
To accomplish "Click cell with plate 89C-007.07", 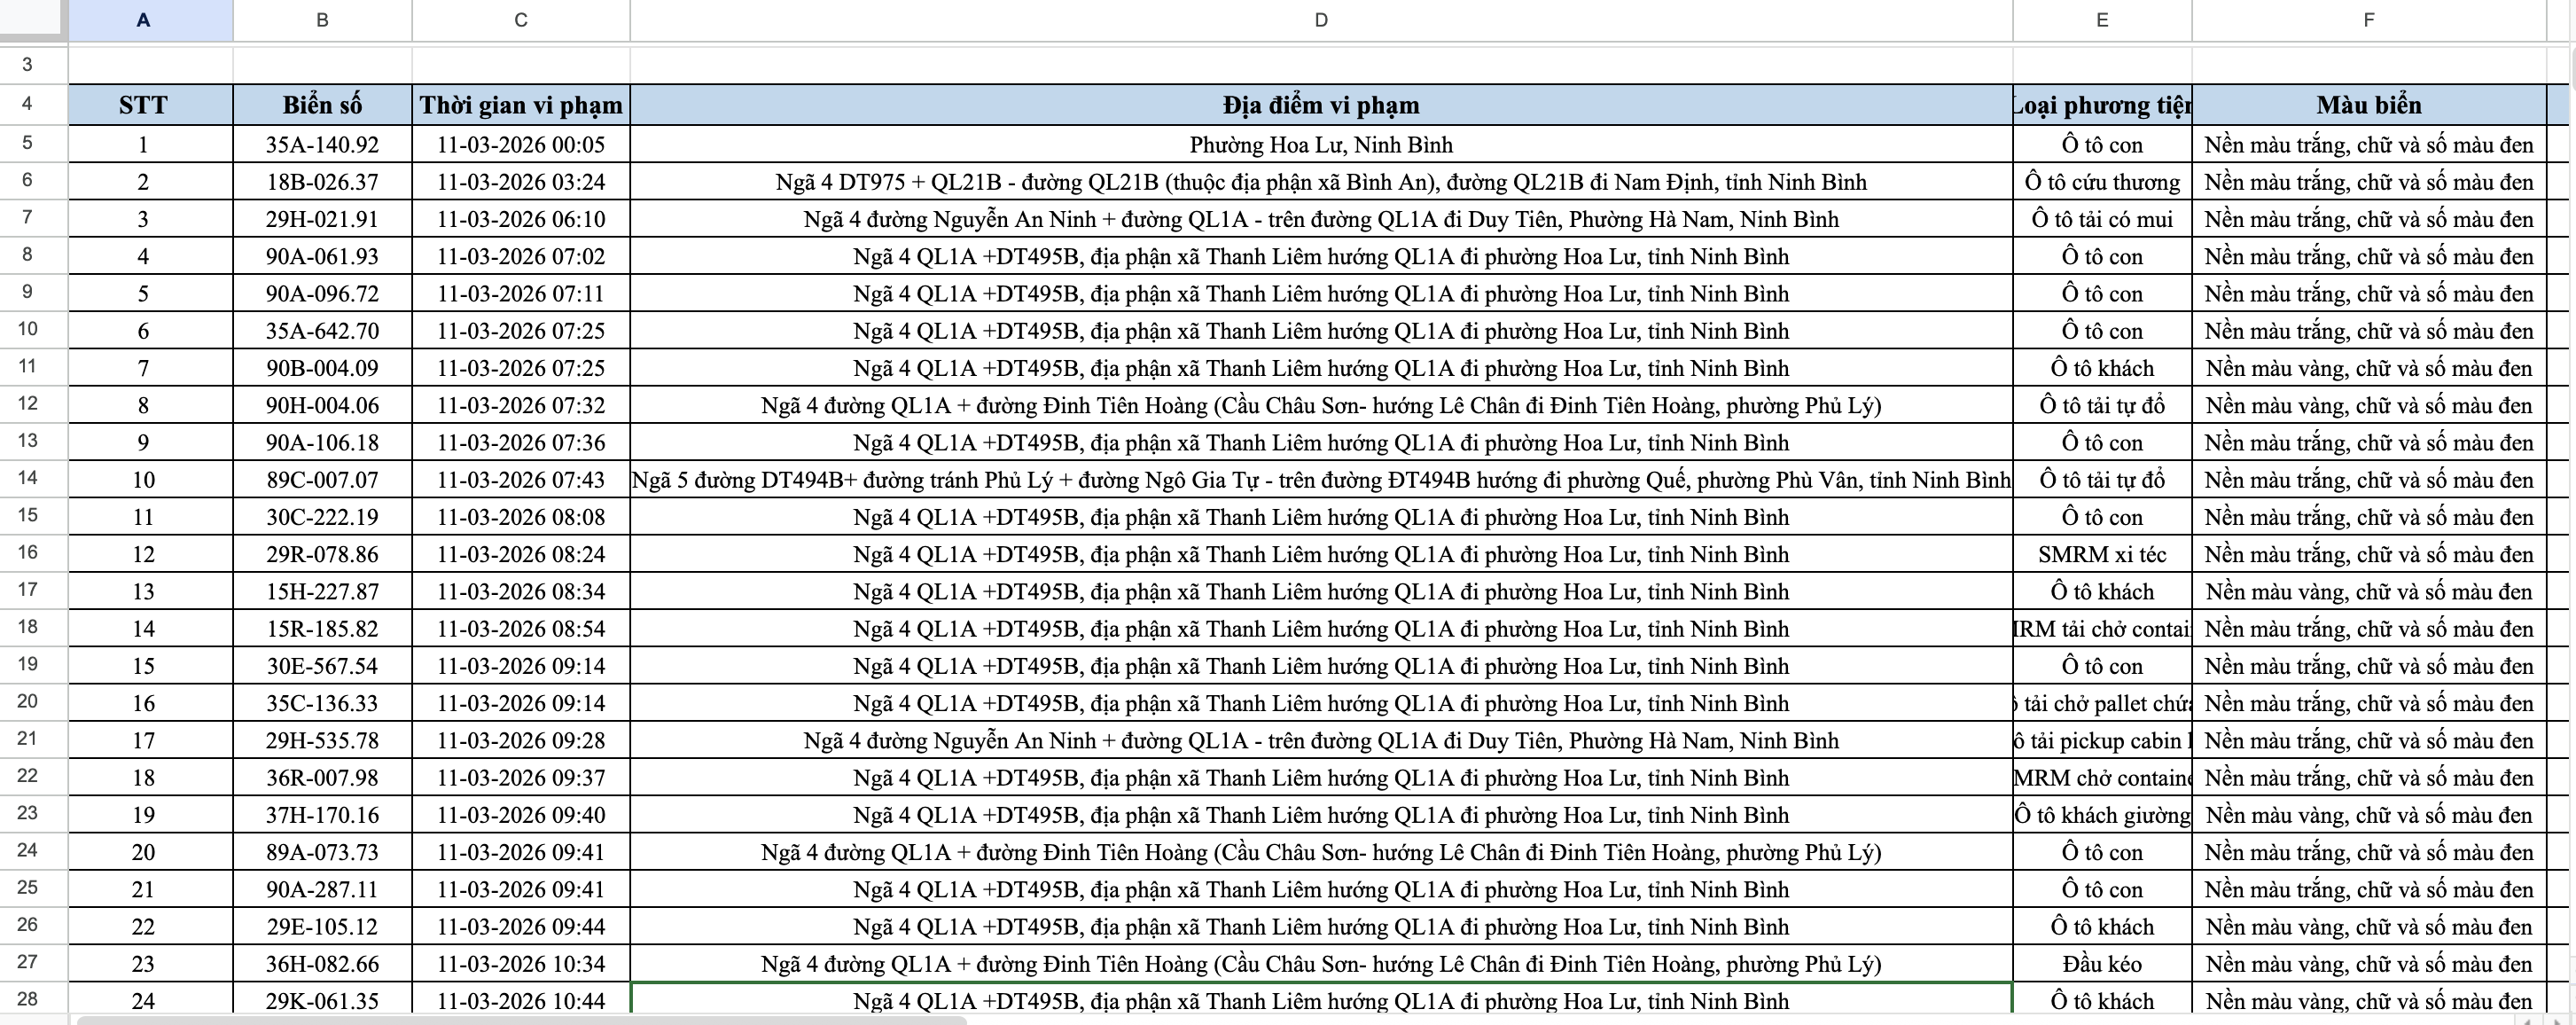I will (322, 480).
